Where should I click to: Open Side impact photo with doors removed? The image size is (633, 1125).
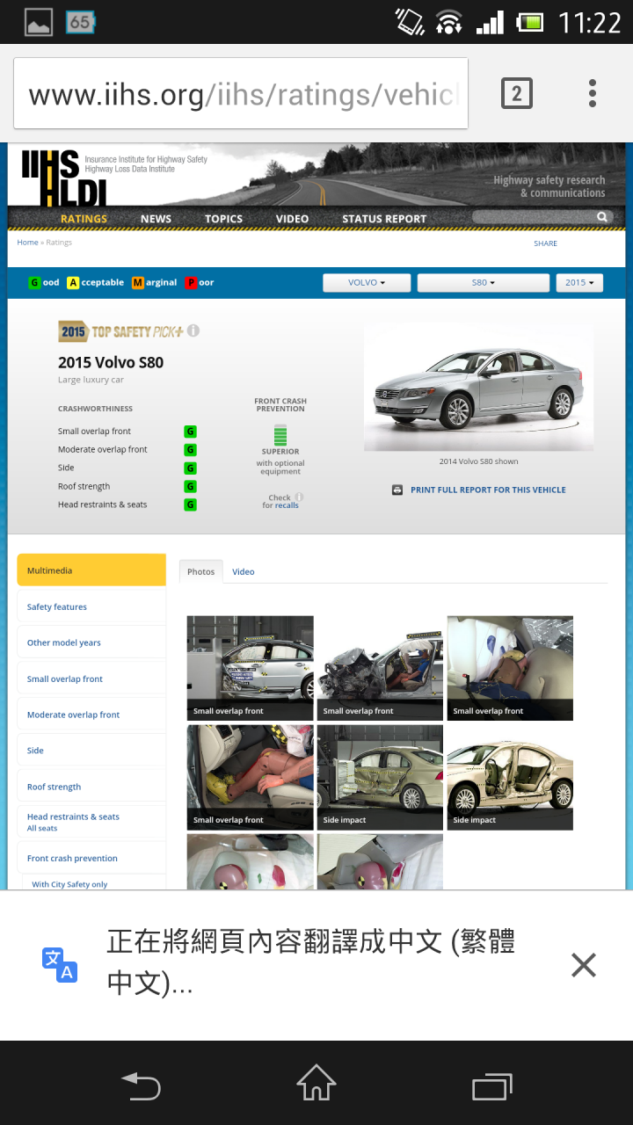510,777
